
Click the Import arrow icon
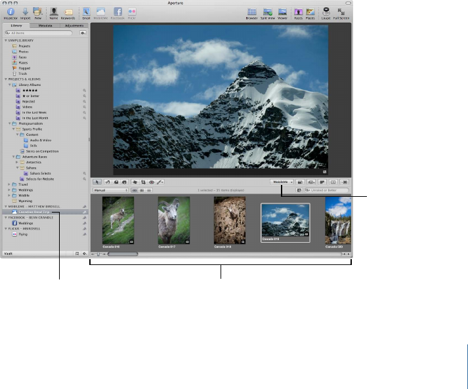(24, 10)
